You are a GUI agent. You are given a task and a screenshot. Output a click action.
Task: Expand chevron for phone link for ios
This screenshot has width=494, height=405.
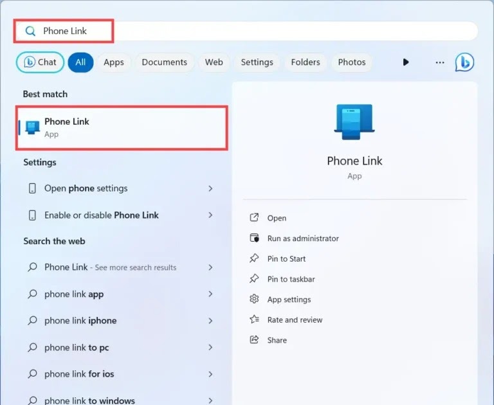(x=210, y=374)
